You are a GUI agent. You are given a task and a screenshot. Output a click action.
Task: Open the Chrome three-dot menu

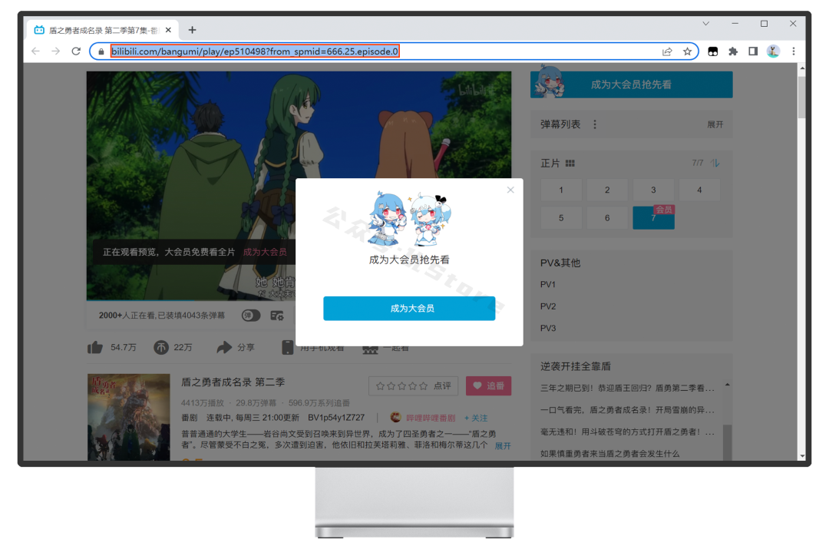(794, 51)
